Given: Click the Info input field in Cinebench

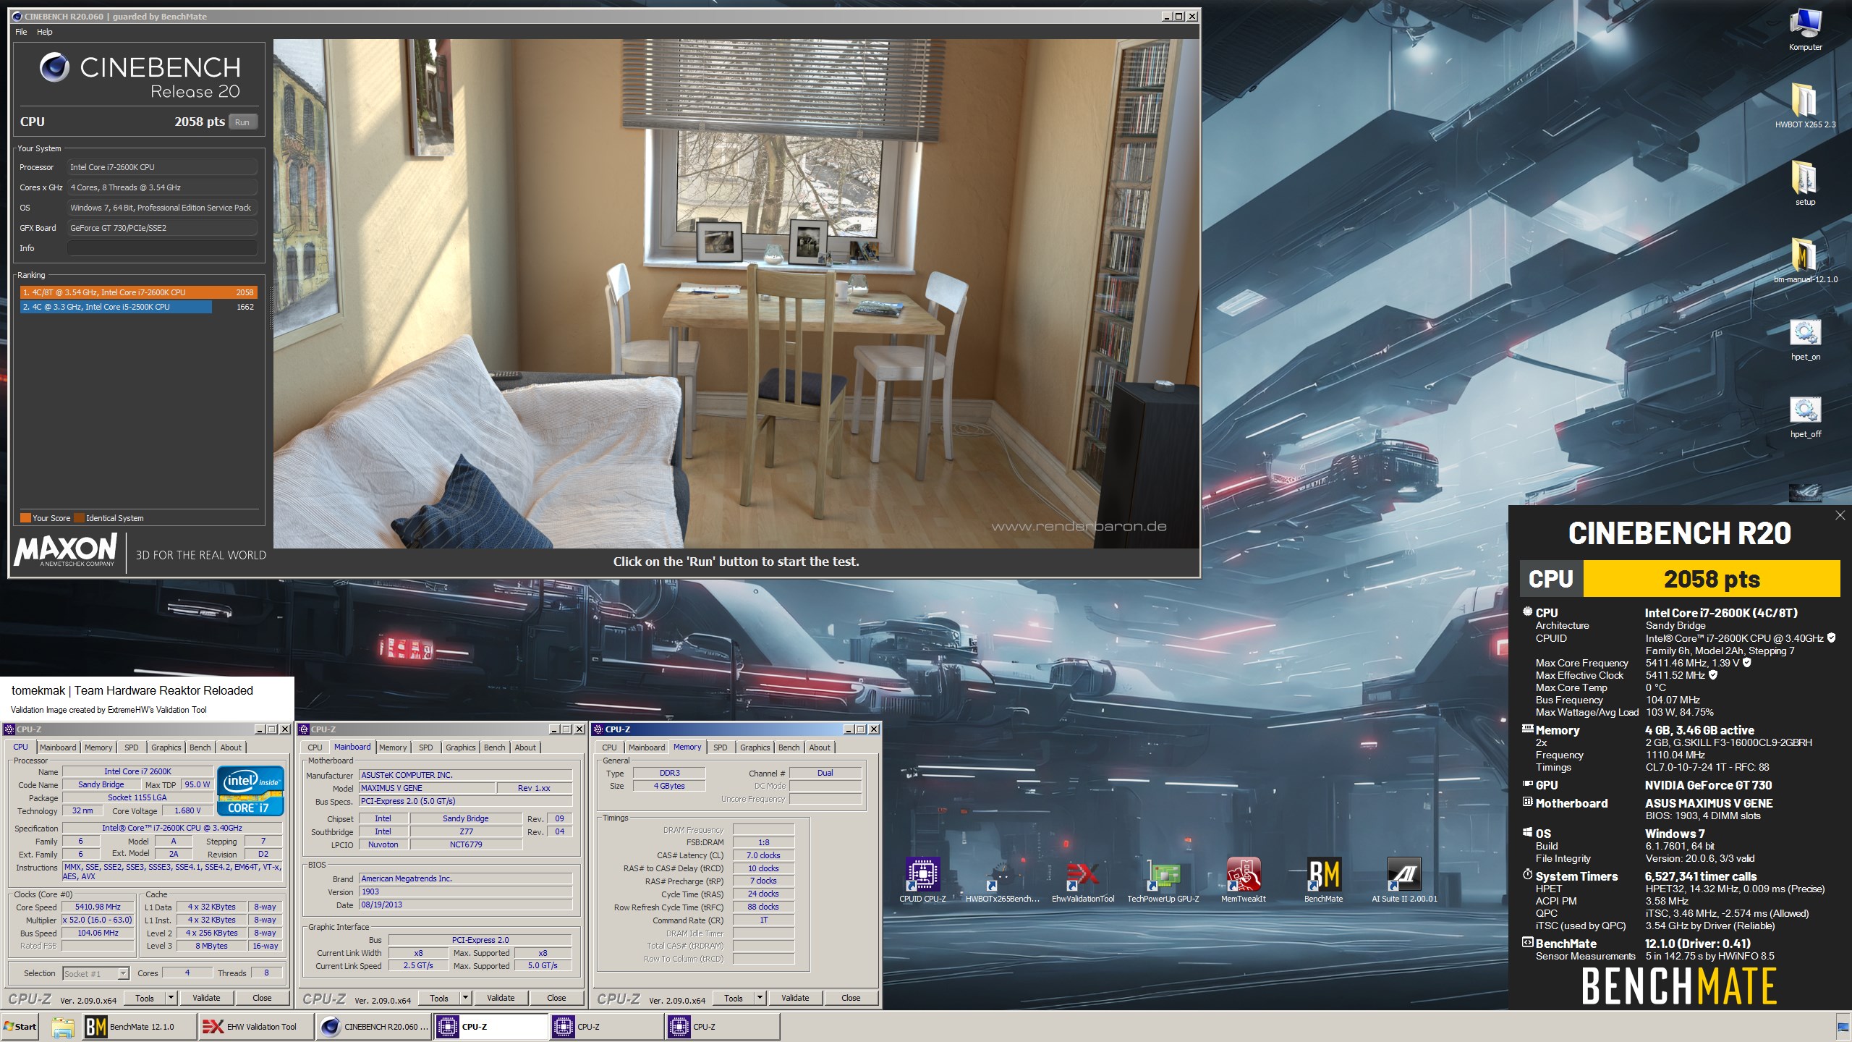Looking at the screenshot, I should click(x=162, y=248).
